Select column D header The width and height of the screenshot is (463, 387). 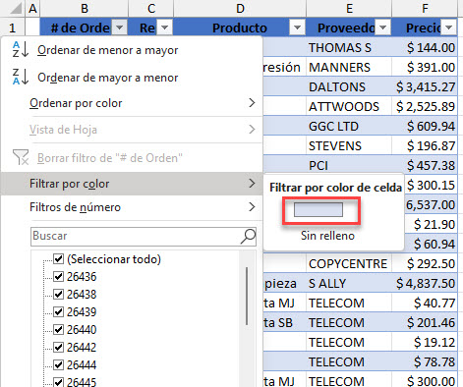click(240, 9)
